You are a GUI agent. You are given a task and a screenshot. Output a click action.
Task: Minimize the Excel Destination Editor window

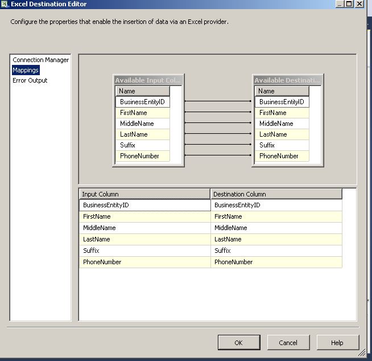(340, 4)
